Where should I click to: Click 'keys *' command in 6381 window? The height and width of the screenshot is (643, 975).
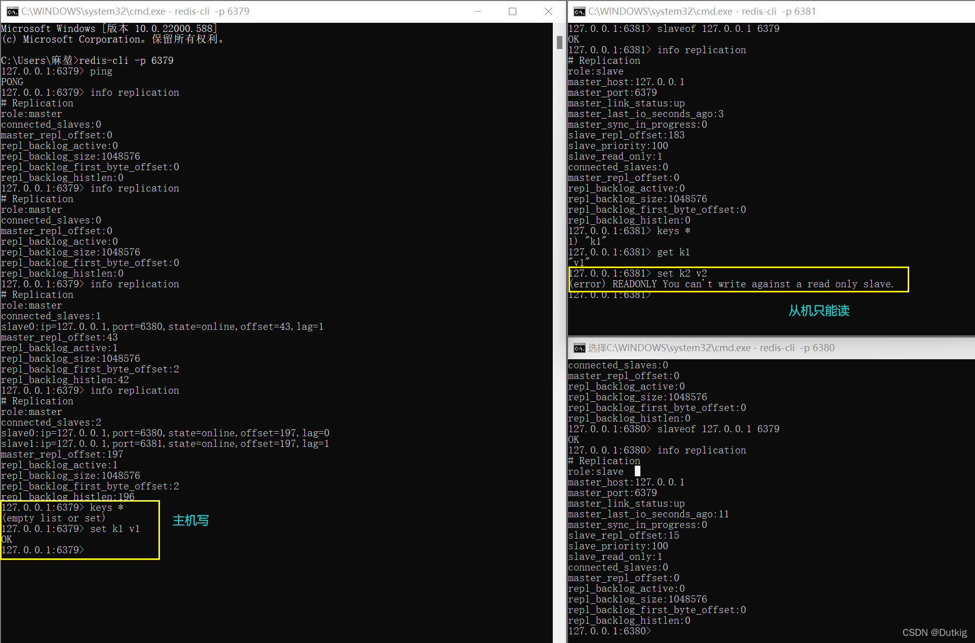[674, 231]
